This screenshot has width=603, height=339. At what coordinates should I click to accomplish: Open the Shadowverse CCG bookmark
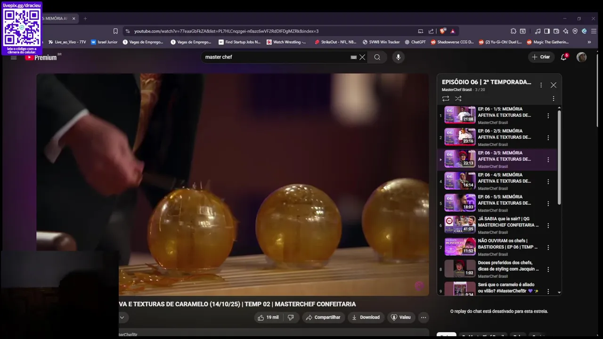tap(452, 42)
